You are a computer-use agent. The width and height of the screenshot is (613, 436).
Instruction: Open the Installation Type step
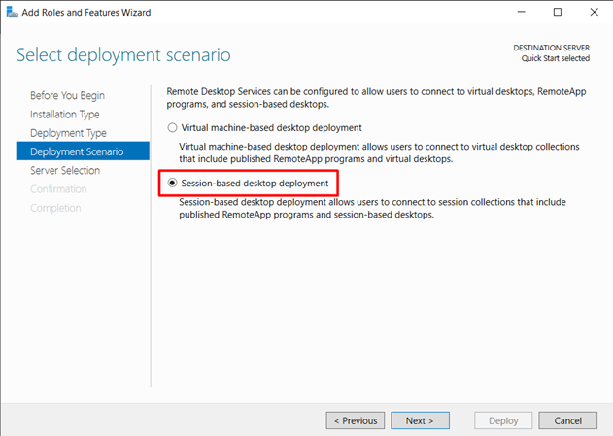pyautogui.click(x=65, y=114)
